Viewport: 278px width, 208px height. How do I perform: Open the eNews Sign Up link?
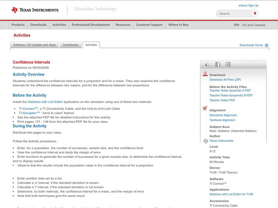coord(248,6)
